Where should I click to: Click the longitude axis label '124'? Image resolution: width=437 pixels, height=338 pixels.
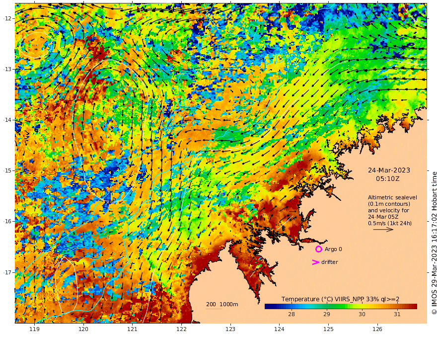click(x=280, y=330)
